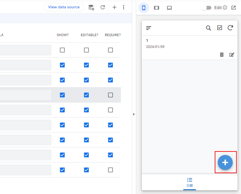Switch preview to mobile phone view
This screenshot has width=241, height=194.
point(144,8)
